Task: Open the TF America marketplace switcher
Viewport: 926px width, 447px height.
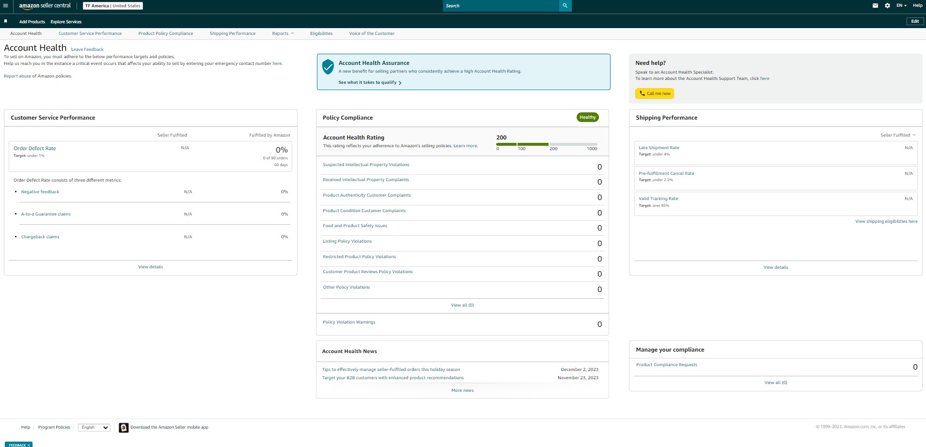Action: coord(113,6)
